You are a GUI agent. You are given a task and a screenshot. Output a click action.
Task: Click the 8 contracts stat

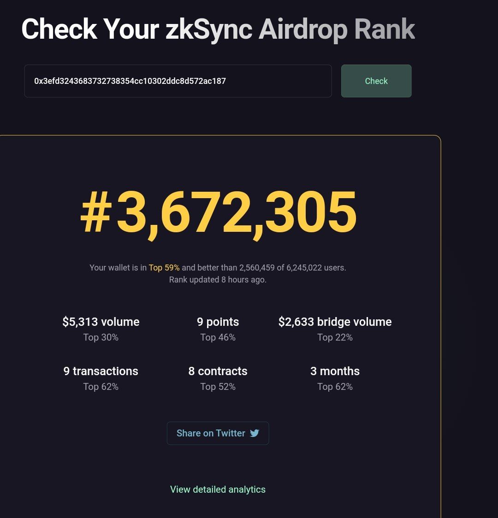pos(218,371)
